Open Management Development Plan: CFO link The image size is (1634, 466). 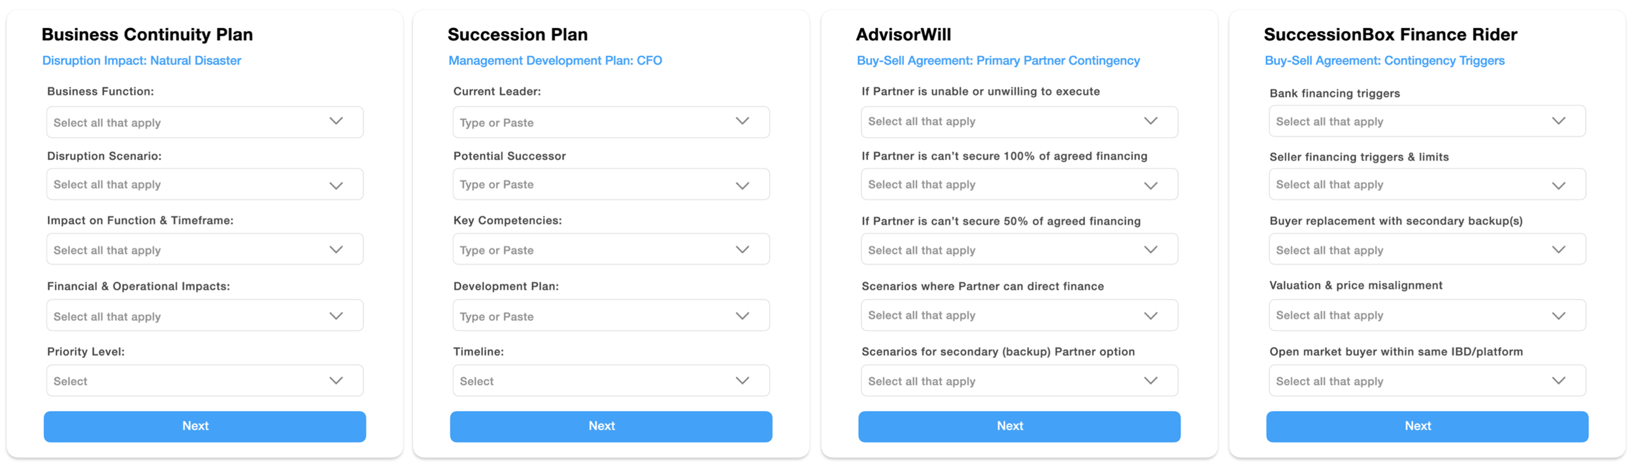pyautogui.click(x=555, y=61)
